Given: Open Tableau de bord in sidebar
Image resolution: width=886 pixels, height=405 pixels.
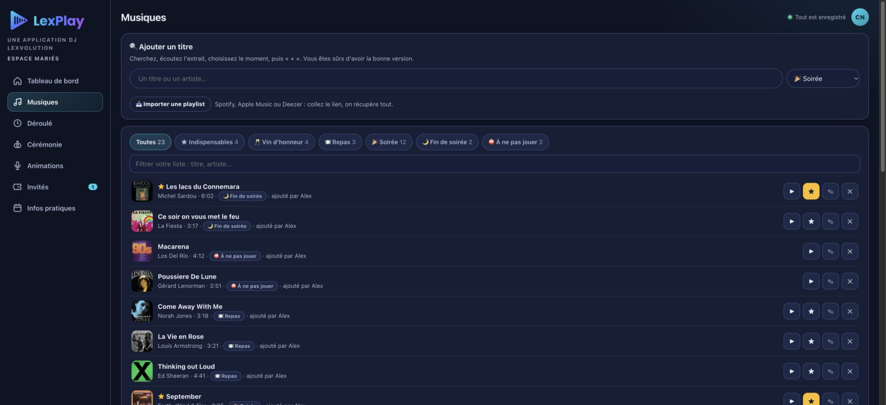Looking at the screenshot, I should tap(55, 81).
